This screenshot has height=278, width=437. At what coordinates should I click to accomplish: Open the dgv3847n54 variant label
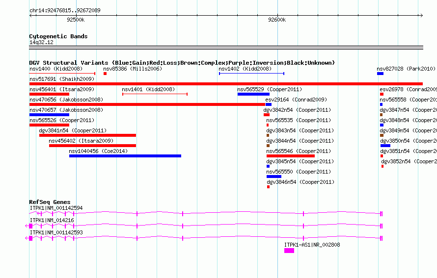point(409,110)
